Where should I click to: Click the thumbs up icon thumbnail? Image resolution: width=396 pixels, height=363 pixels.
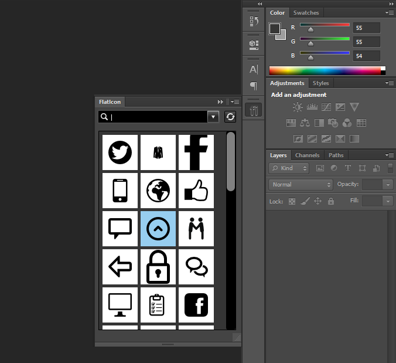pos(196,191)
